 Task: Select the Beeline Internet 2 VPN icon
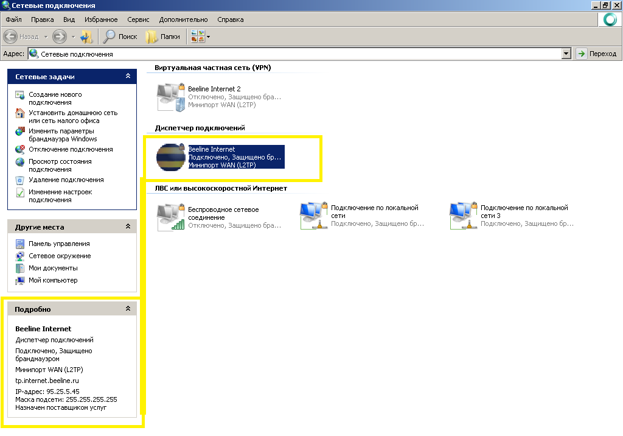[x=171, y=97]
